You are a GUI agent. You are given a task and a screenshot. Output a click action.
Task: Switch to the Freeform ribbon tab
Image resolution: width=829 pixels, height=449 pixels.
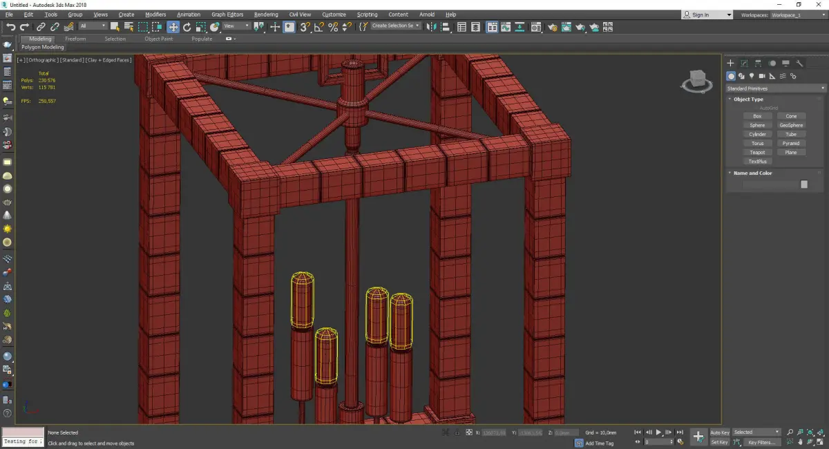click(x=75, y=39)
